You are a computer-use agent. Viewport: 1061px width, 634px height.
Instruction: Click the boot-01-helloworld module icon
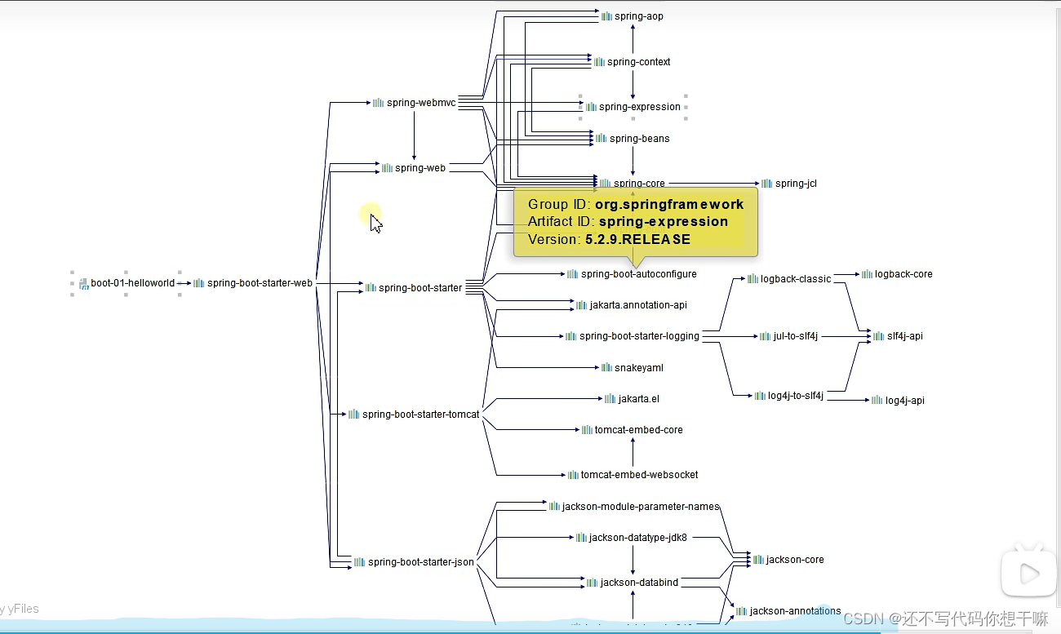coord(84,283)
